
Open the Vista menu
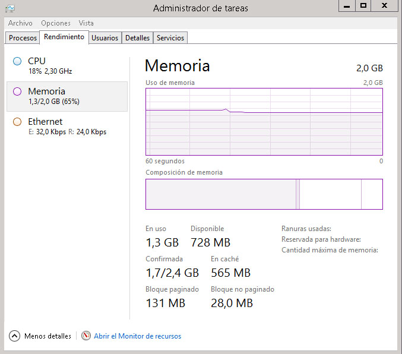click(x=86, y=23)
